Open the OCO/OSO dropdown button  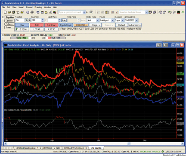tap(81, 25)
